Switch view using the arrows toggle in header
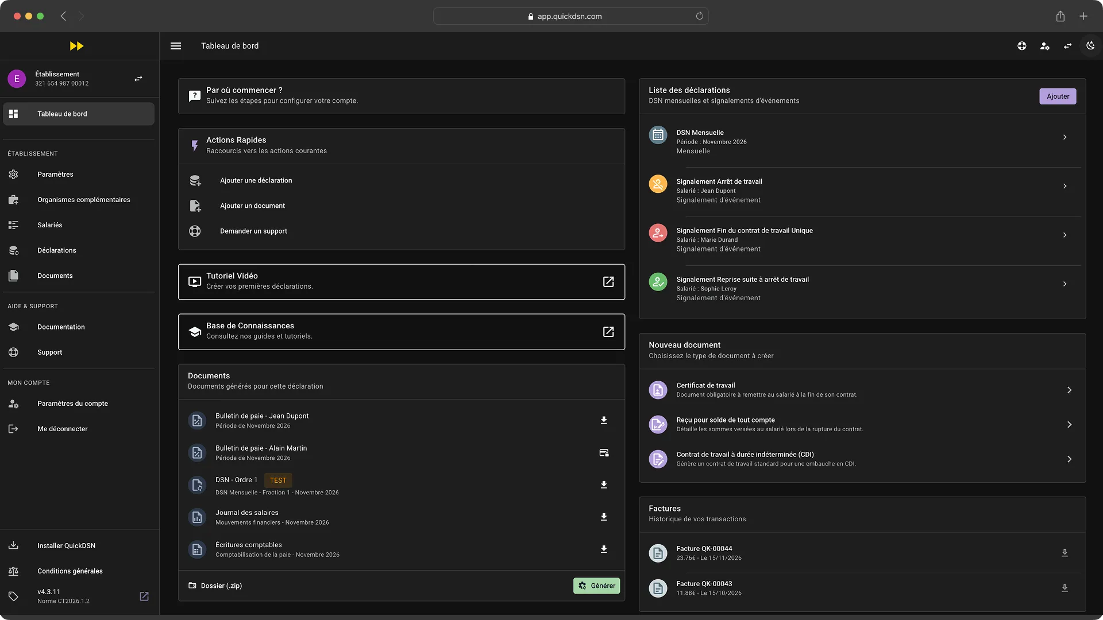1103x620 pixels. click(1067, 46)
